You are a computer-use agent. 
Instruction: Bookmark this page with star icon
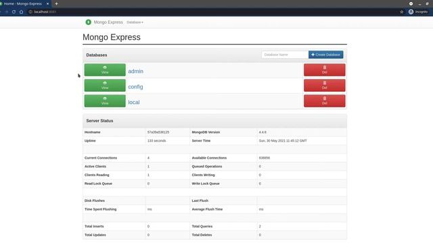(402, 12)
